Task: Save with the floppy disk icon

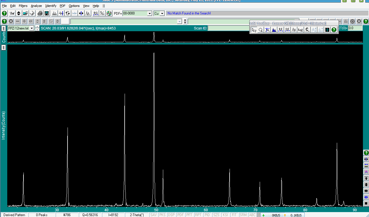Action: 46,13
